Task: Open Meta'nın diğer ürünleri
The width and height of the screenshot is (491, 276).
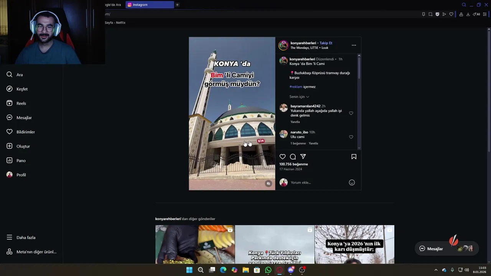Action: point(31,252)
